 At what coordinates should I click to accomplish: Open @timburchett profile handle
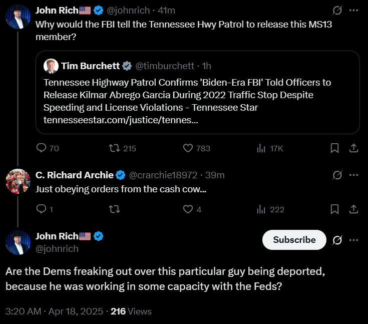[x=165, y=66]
